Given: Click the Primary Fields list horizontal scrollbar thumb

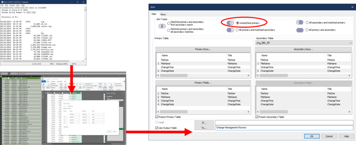Looking at the screenshot, I should coord(174,112).
